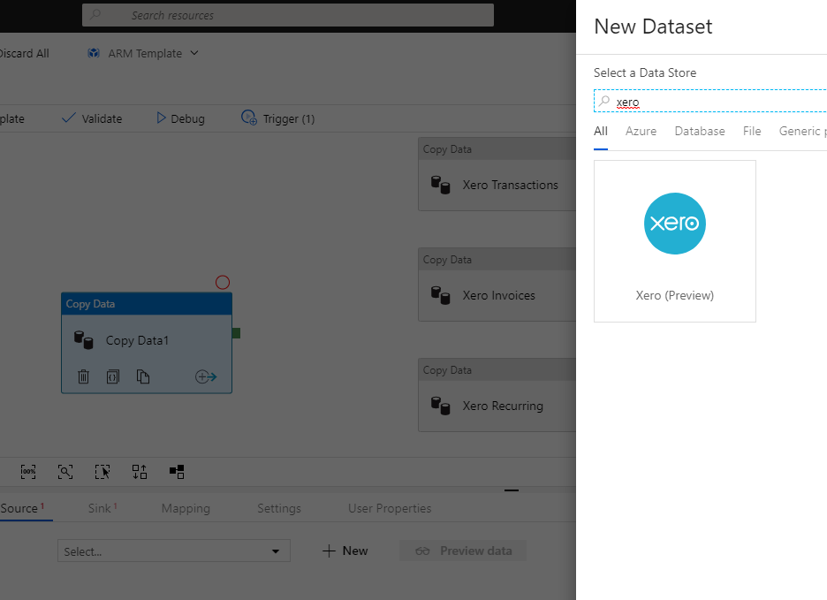The height and width of the screenshot is (600, 827).
Task: Click the Xero Transactions database icon
Action: (x=440, y=186)
